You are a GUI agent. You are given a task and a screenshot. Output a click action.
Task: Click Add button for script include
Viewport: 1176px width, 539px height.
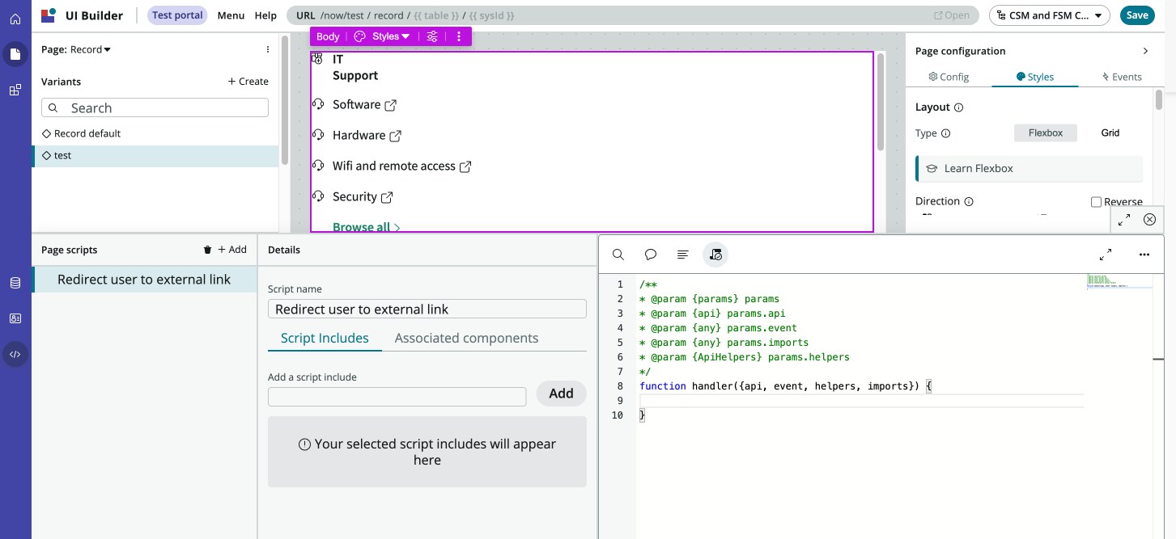[x=561, y=394]
